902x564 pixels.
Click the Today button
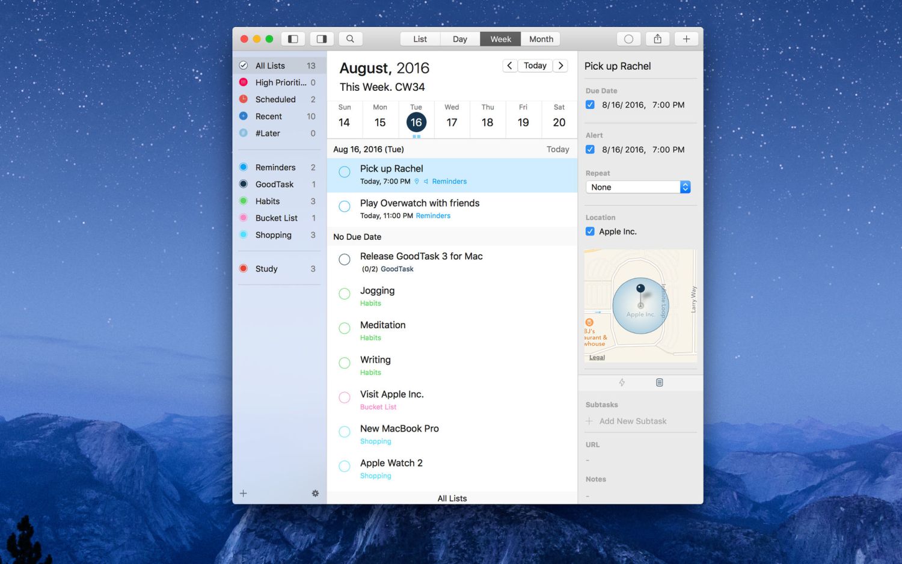pos(535,66)
